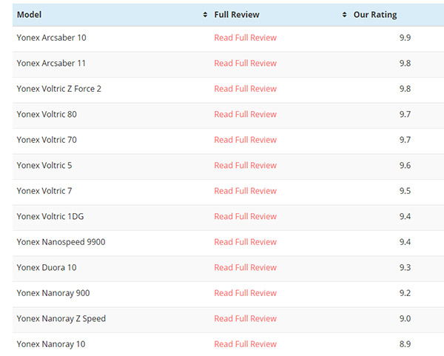444x356 pixels.
Task: Select the Yonex Voltric 7 model name
Action: tap(44, 191)
